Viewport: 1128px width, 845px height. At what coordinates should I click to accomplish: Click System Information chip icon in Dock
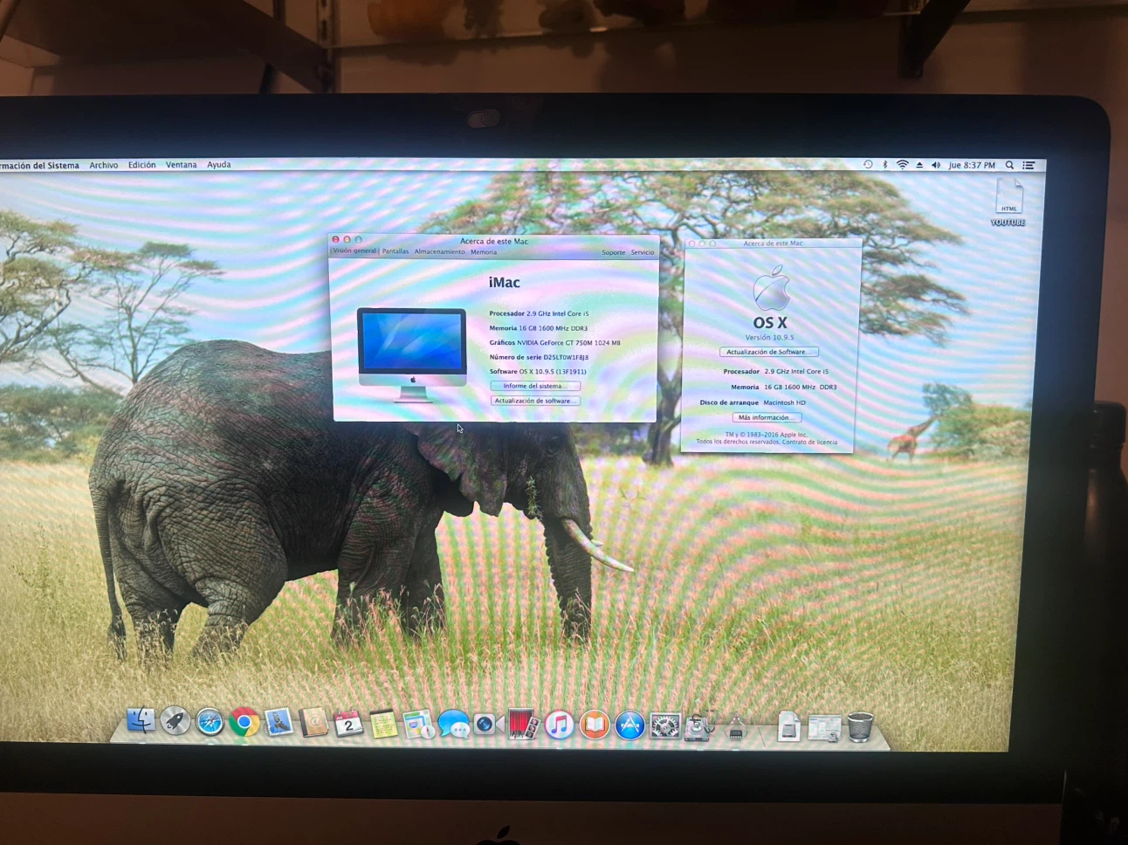735,726
